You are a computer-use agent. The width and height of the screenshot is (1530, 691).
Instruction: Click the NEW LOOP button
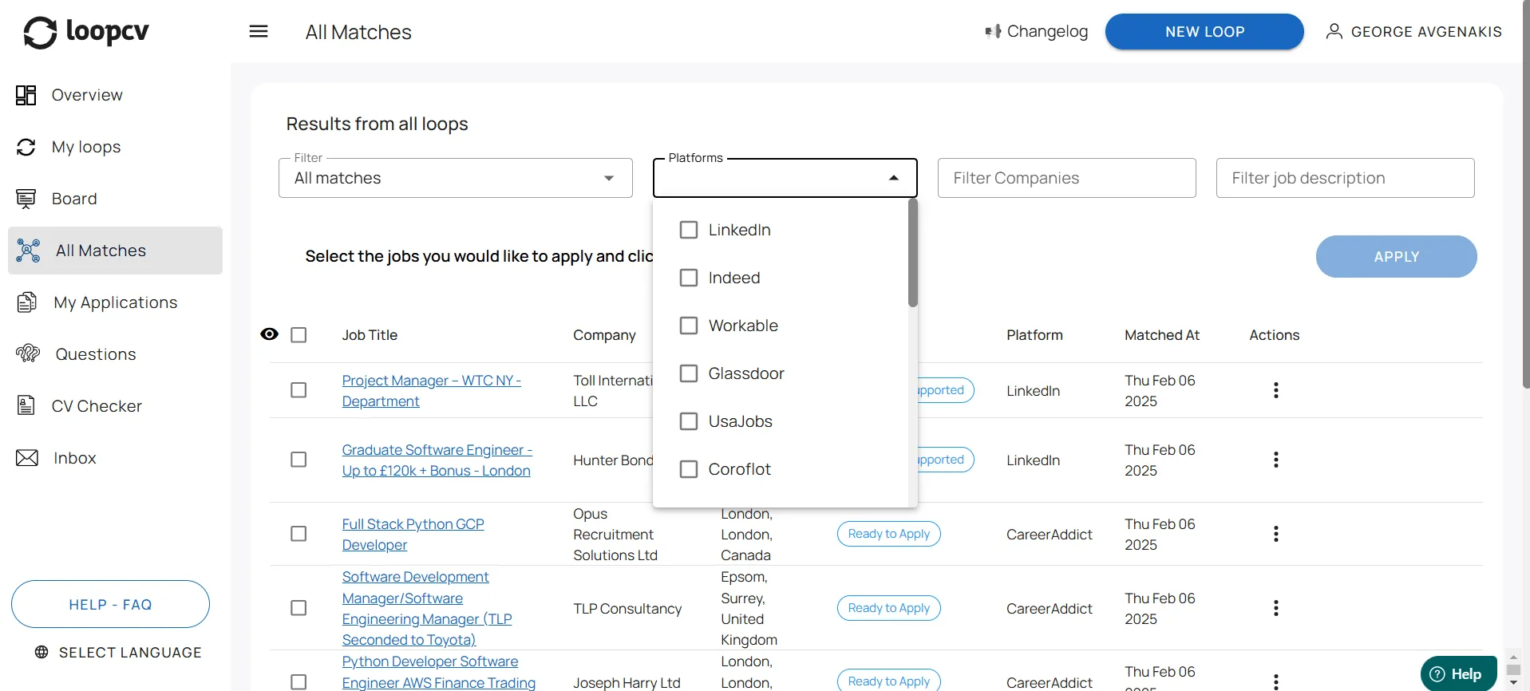pyautogui.click(x=1204, y=32)
